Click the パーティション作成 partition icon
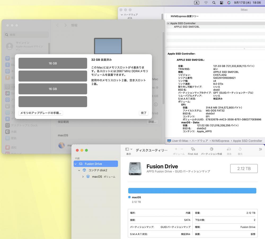The height and width of the screenshot is (239, 265). (211, 150)
